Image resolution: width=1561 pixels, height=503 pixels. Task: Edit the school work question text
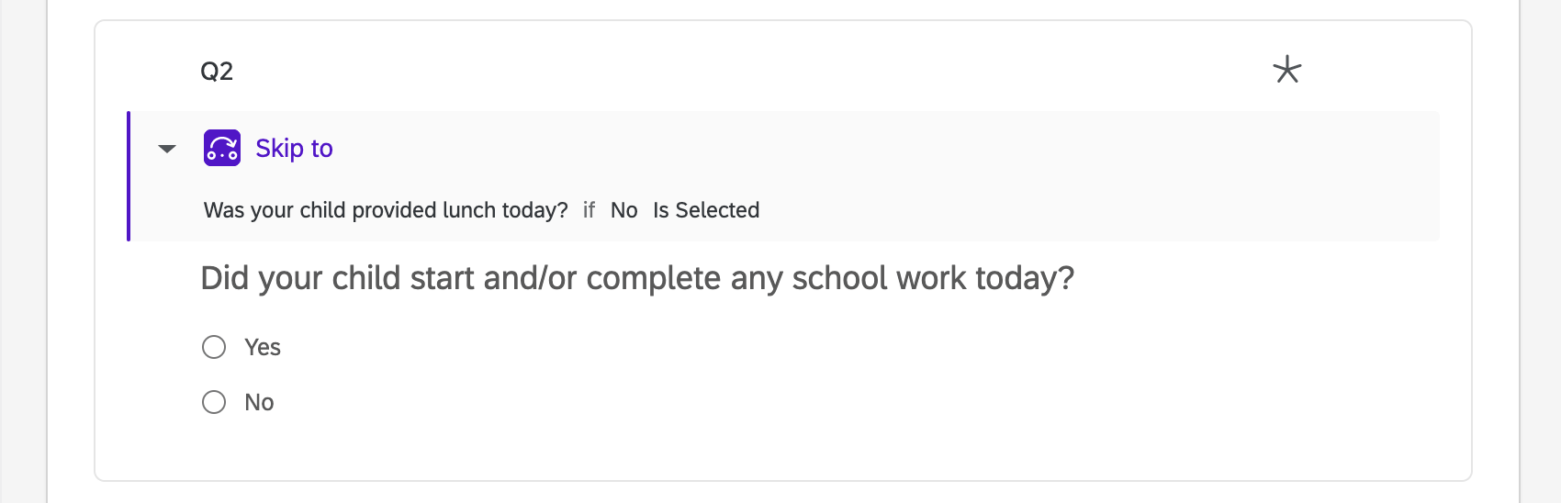pos(637,278)
